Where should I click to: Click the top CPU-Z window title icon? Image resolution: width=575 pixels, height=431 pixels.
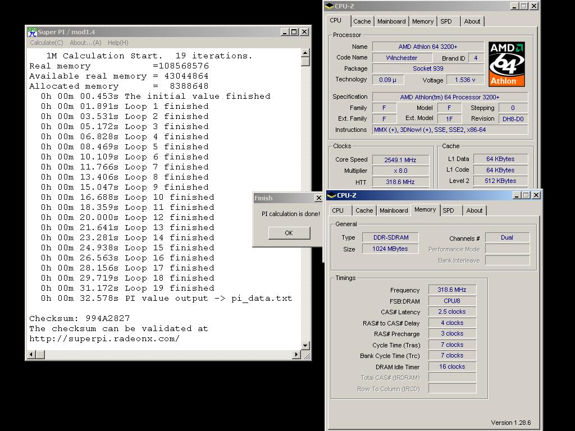[x=329, y=6]
